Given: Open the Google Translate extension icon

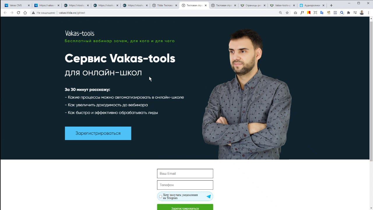Looking at the screenshot, I should pyautogui.click(x=322, y=13).
